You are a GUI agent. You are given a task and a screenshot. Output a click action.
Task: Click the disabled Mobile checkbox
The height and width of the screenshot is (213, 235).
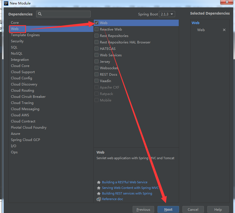(97, 100)
